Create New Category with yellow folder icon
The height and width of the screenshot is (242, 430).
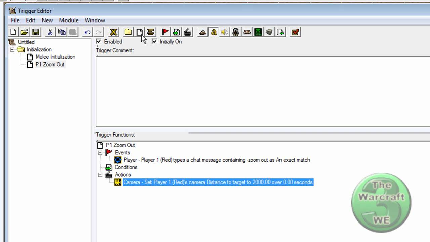128,32
